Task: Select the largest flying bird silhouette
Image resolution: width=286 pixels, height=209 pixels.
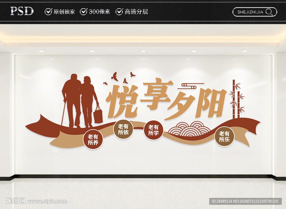Action: (115, 76)
